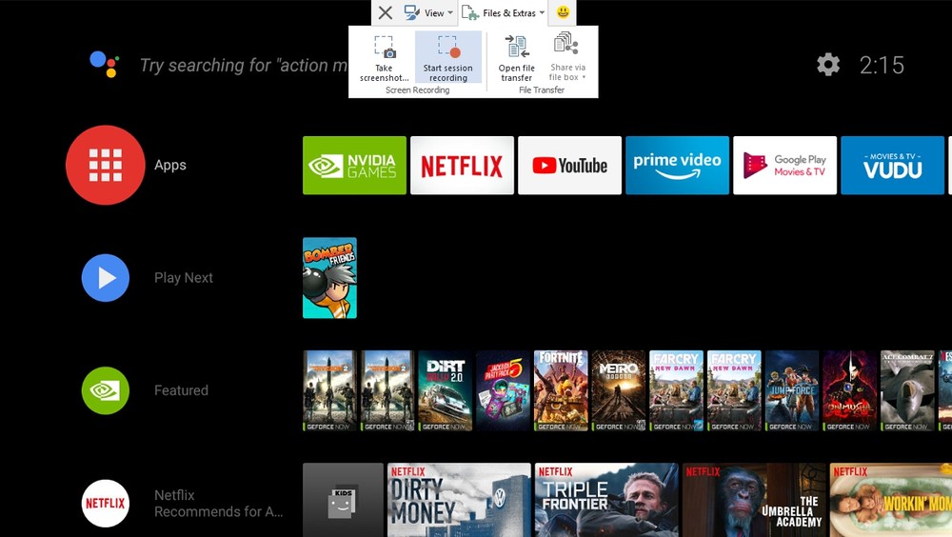Select the Play Next label
This screenshot has width=952, height=537.
[x=184, y=278]
